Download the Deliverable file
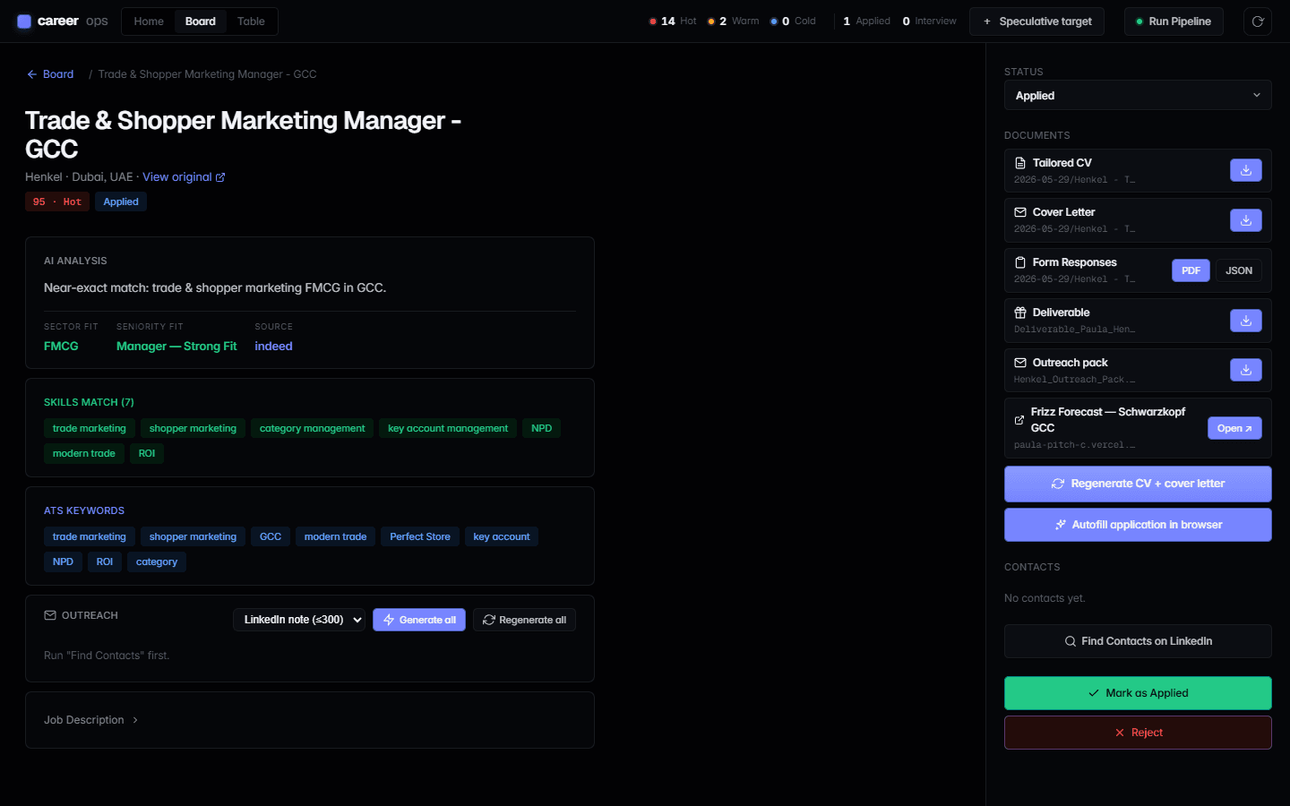 pos(1245,321)
